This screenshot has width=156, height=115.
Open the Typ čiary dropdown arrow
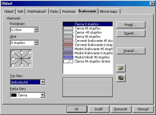(43, 82)
